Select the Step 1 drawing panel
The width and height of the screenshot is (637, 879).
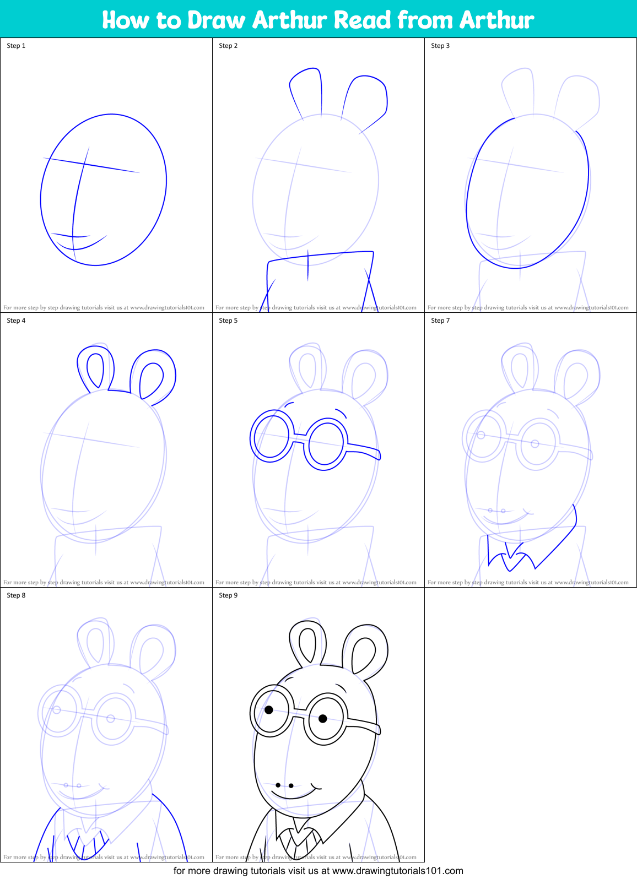106,175
